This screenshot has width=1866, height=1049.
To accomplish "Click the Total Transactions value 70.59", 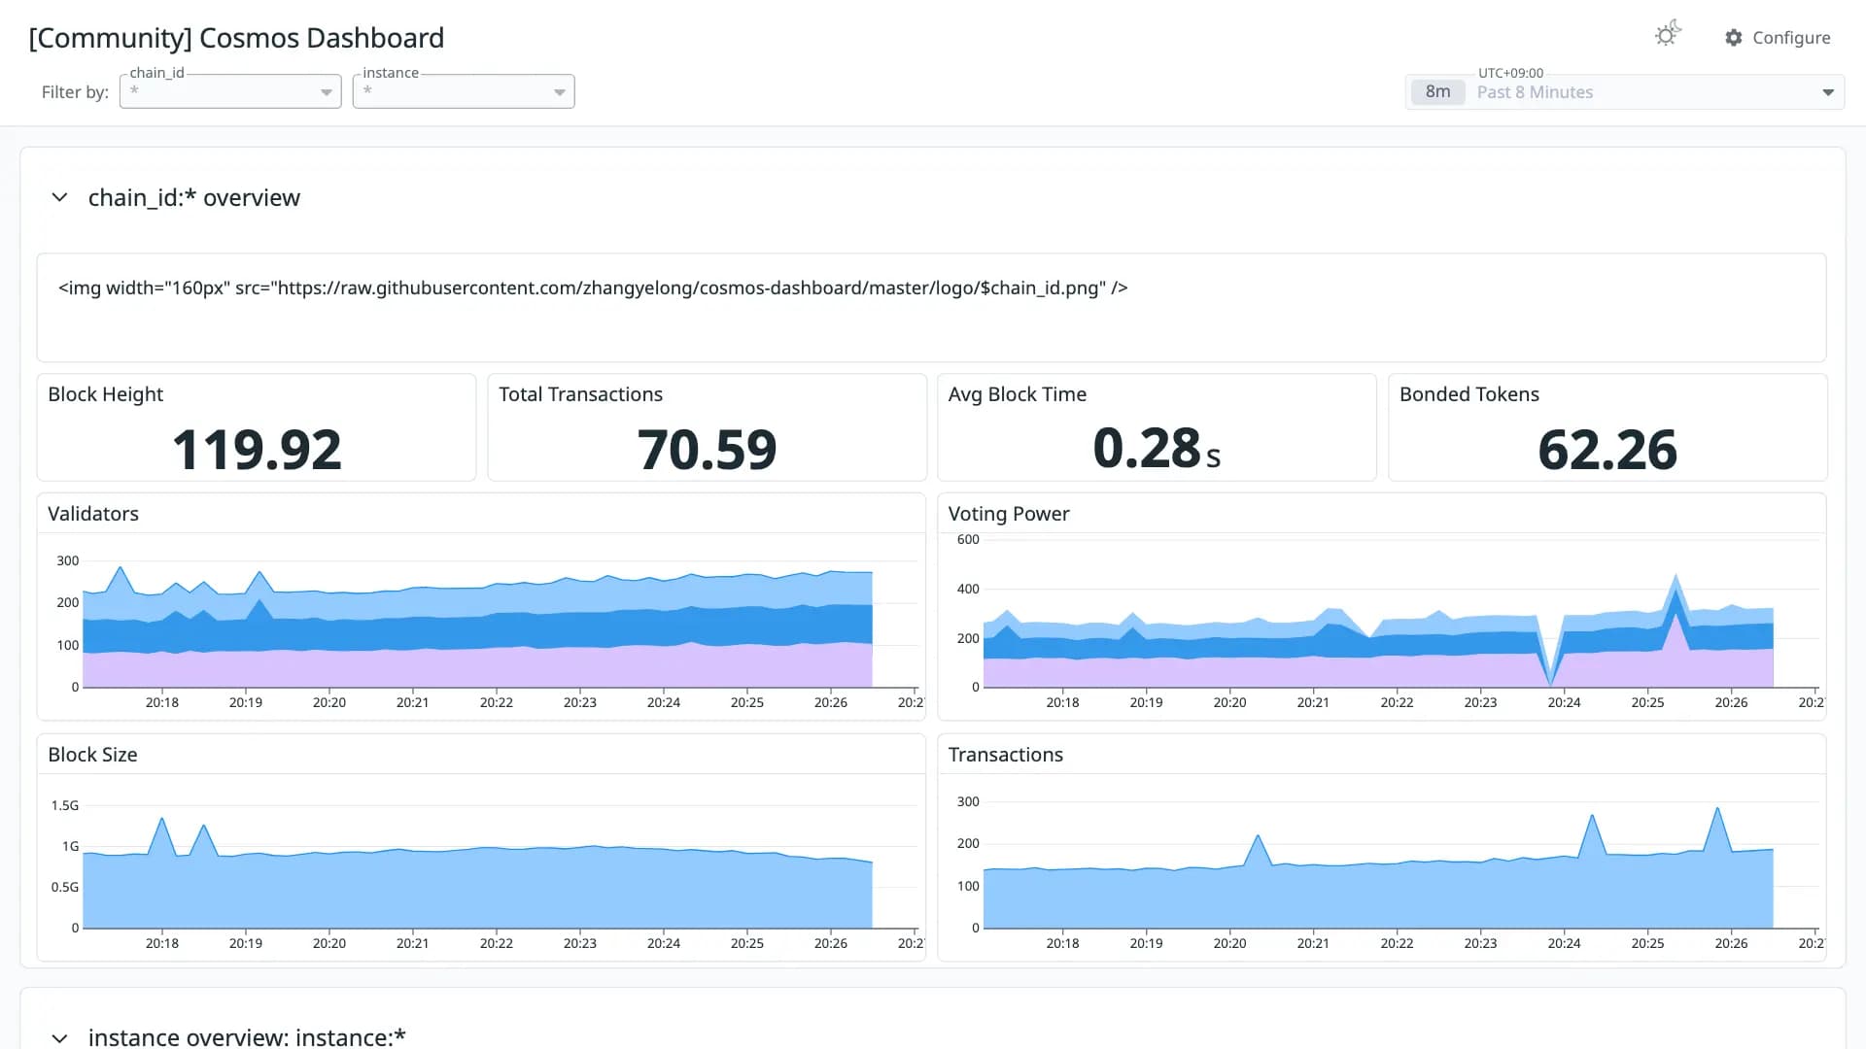I will pos(707,450).
